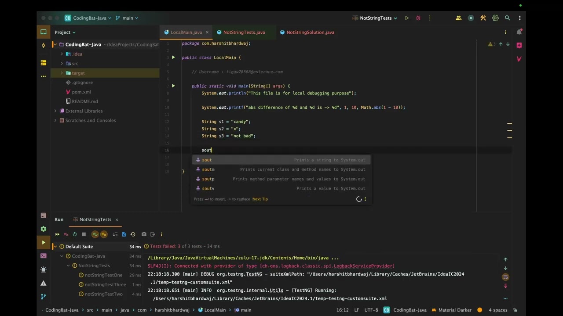The image size is (563, 316).
Task: Click the run gutter icon beside main method
Action: (x=173, y=86)
